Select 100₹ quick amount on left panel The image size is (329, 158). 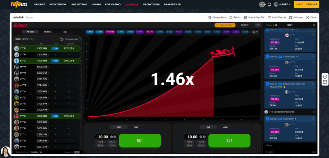[x=100, y=142]
